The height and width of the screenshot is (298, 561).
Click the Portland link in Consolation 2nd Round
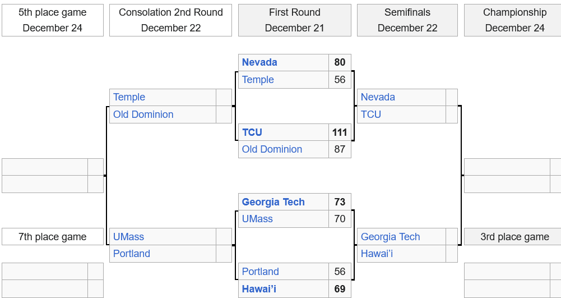(132, 254)
